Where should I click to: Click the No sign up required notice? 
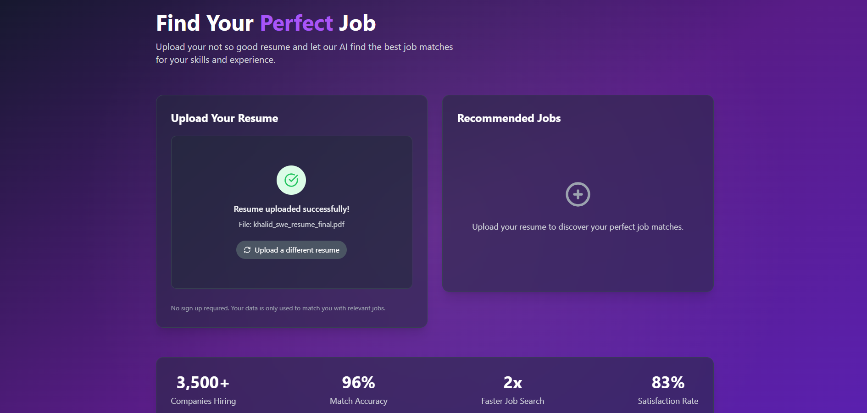click(x=278, y=308)
